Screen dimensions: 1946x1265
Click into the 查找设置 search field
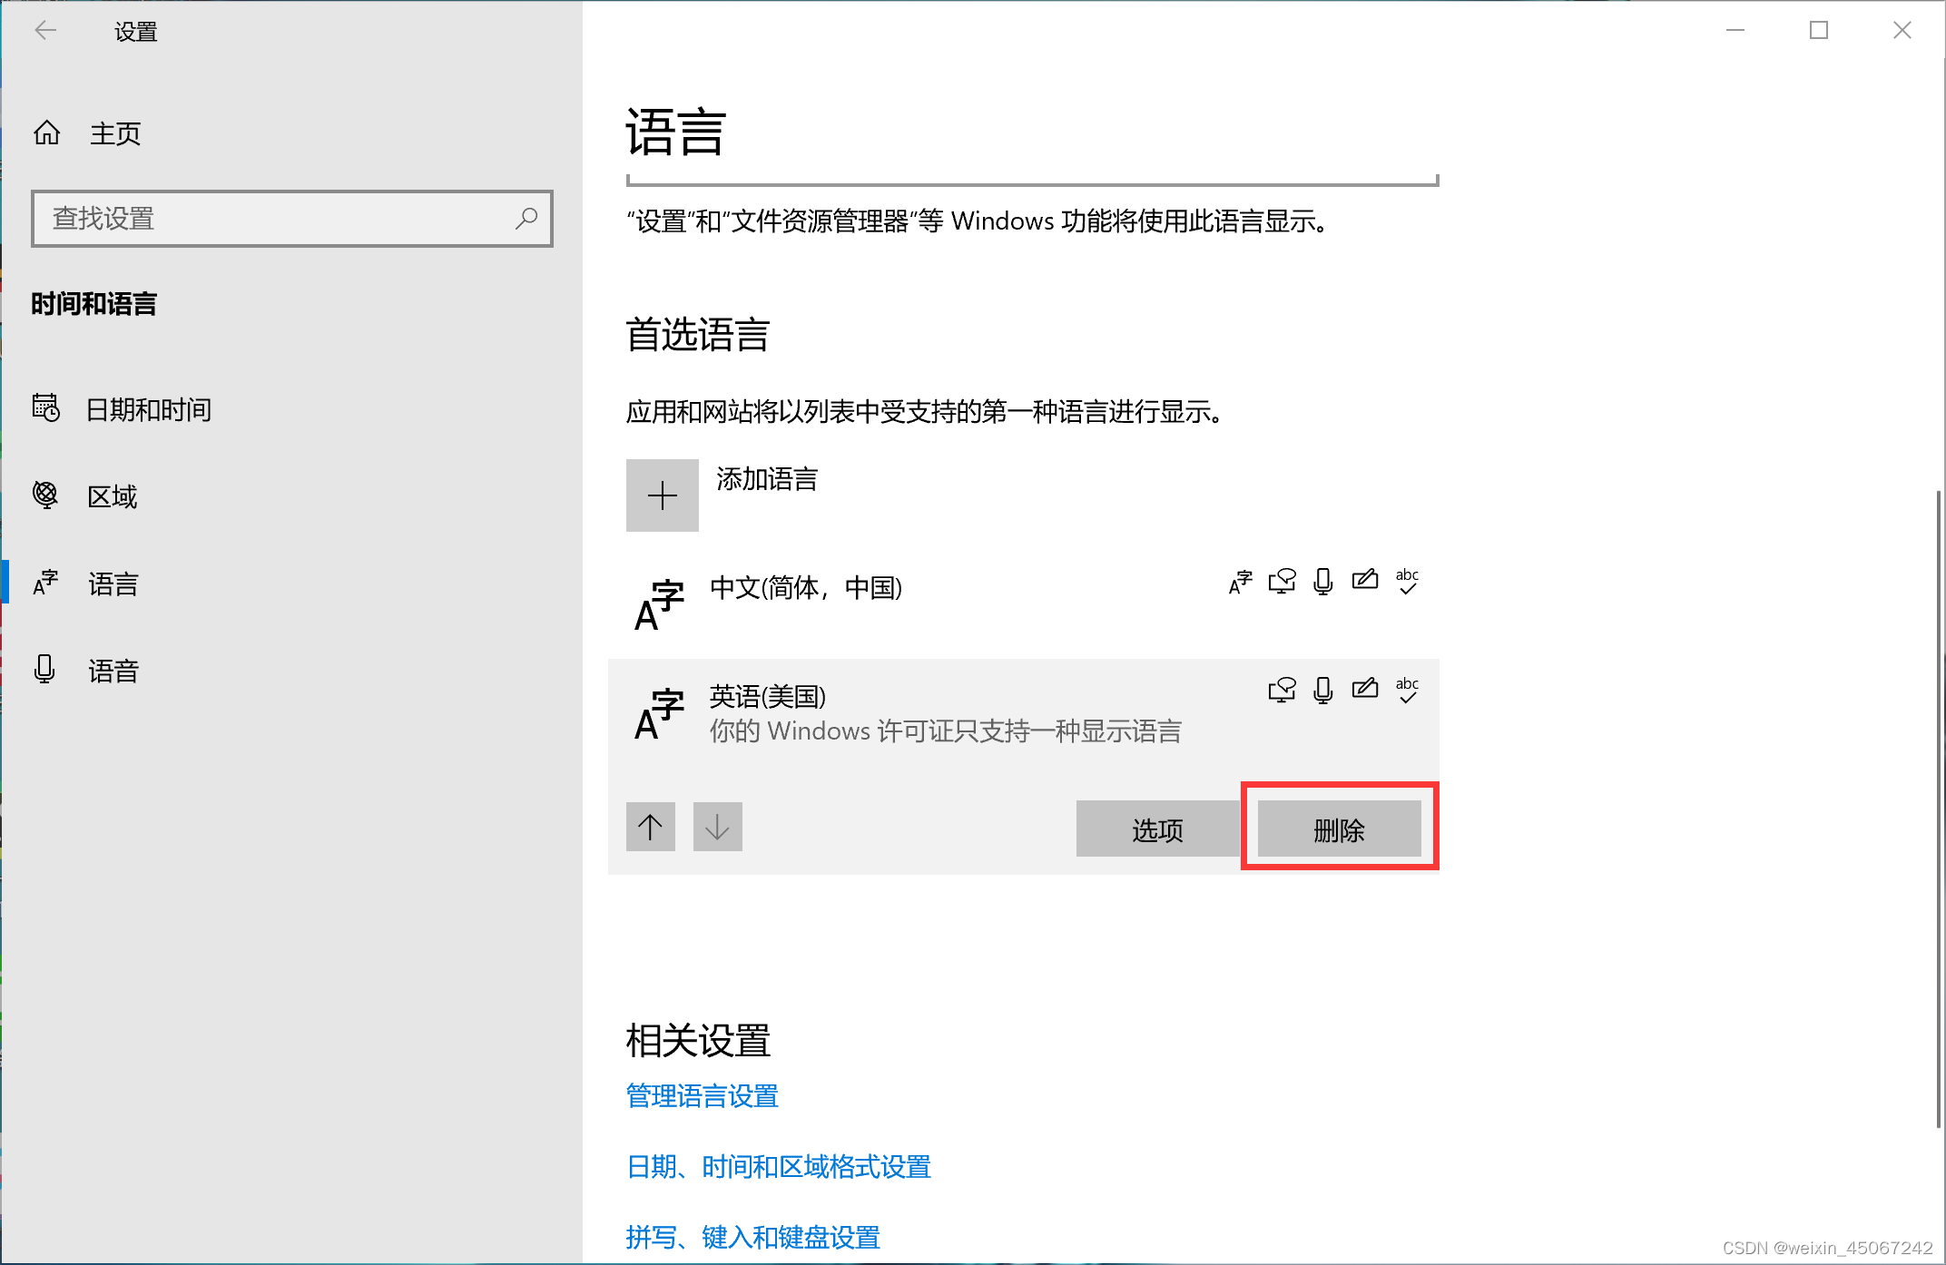coord(272,219)
